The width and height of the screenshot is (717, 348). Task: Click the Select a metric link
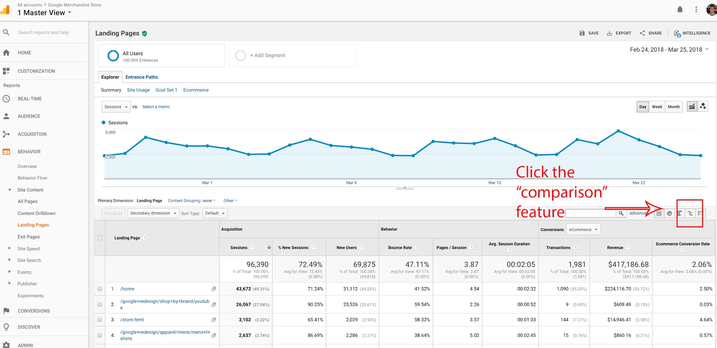(156, 107)
